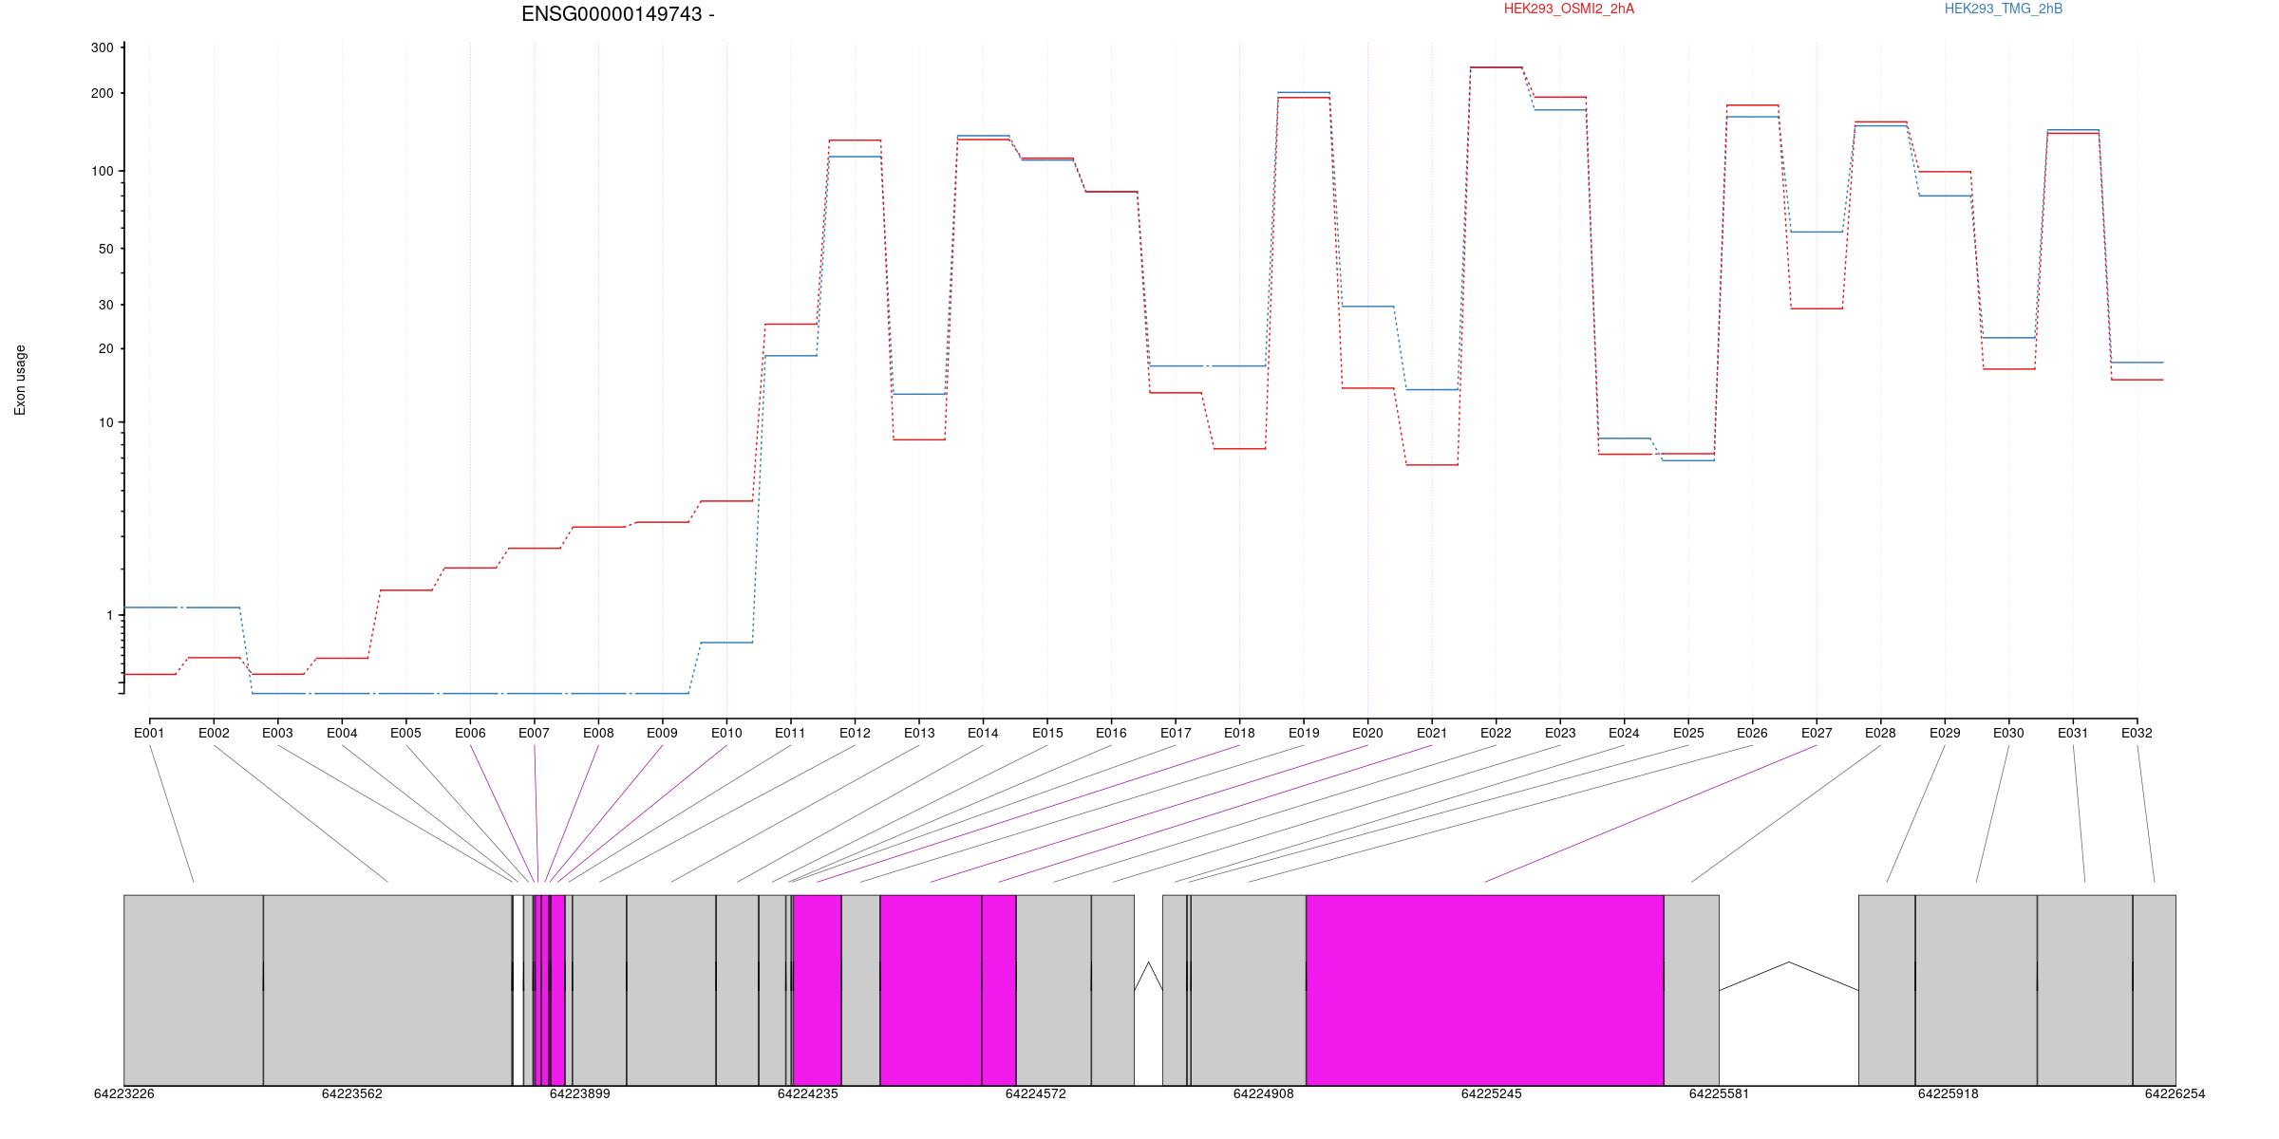Click exon label E030

[2008, 733]
